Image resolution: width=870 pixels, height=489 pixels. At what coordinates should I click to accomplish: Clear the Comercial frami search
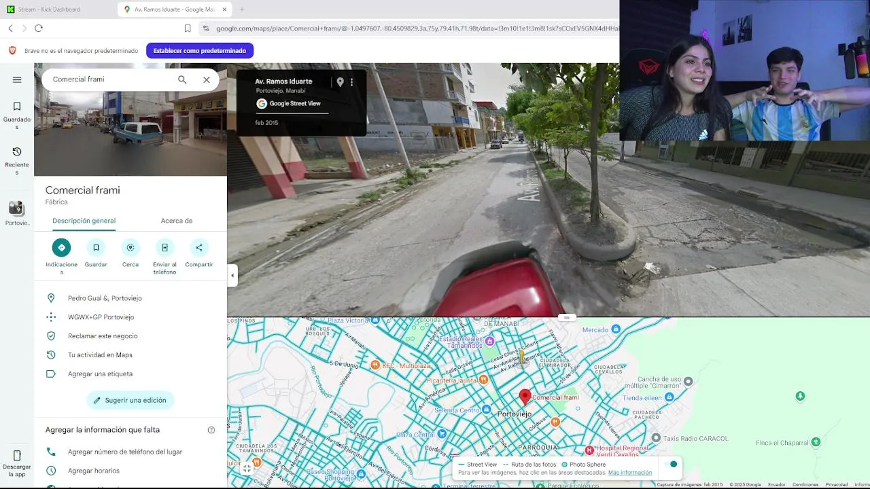coord(207,79)
